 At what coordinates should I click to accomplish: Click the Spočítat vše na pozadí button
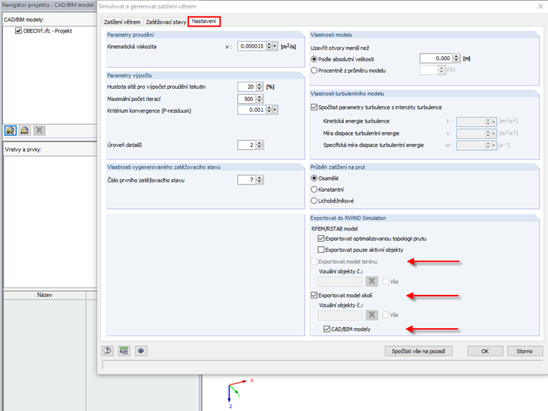point(418,351)
